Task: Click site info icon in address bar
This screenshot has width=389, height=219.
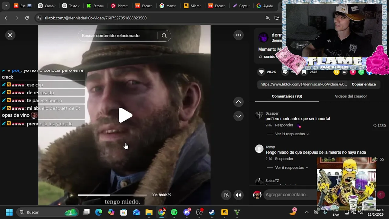Action: [x=39, y=18]
